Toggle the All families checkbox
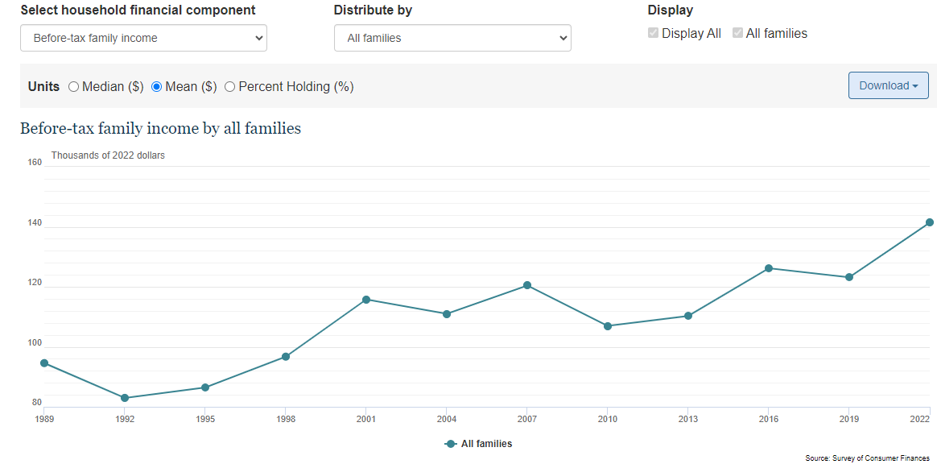Viewport: 937px width, 464px height. point(738,33)
